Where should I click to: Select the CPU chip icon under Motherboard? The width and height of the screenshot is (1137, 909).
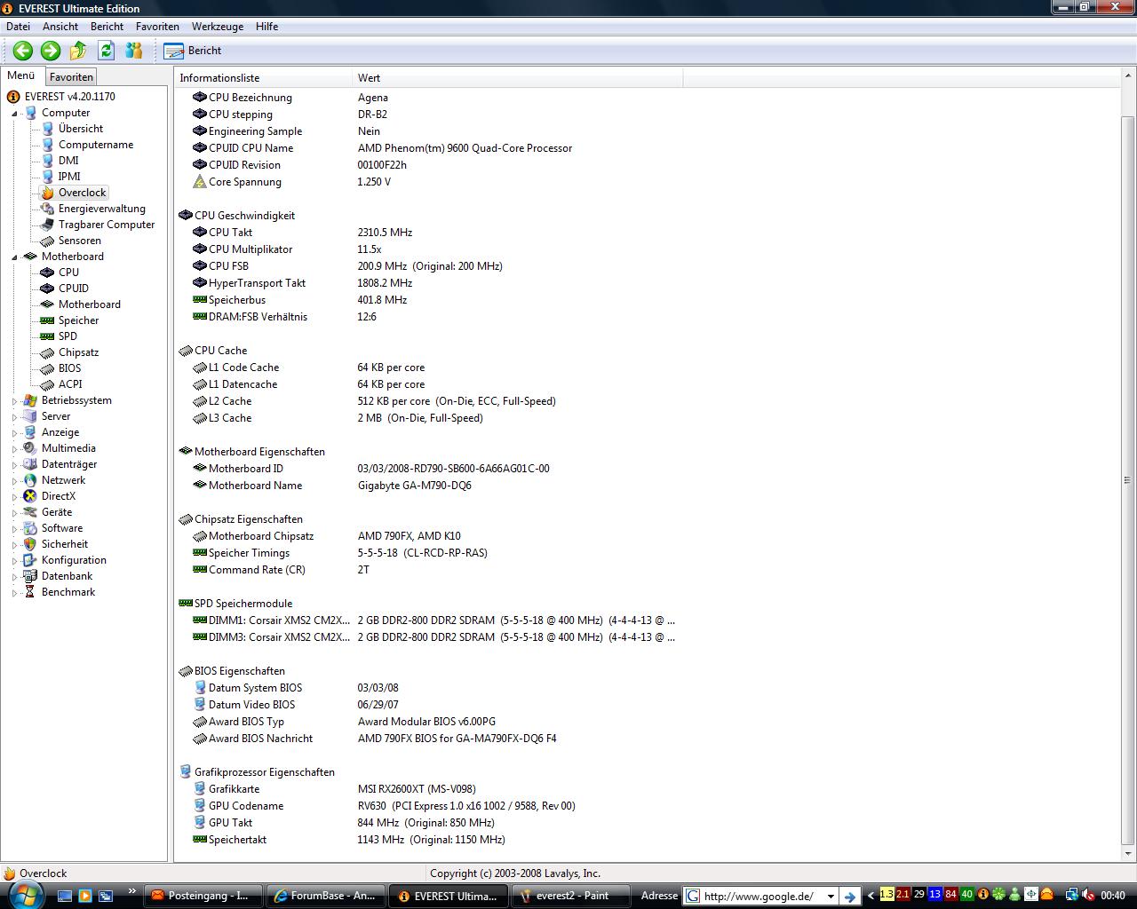pyautogui.click(x=47, y=273)
